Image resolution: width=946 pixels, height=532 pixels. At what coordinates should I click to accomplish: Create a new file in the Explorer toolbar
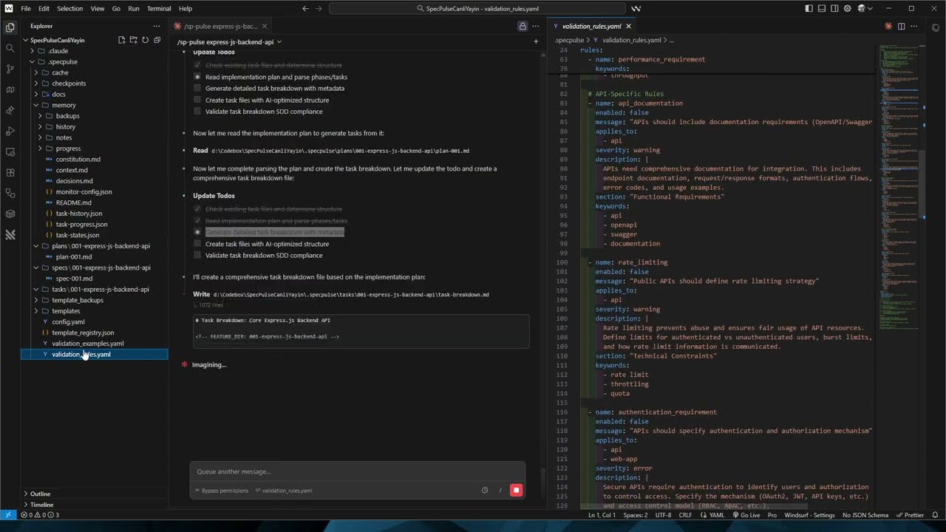121,40
